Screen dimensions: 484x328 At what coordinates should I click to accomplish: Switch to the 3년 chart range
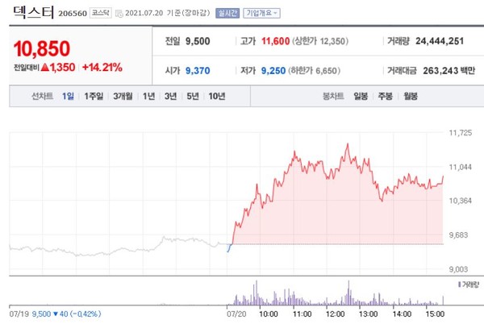pos(170,97)
